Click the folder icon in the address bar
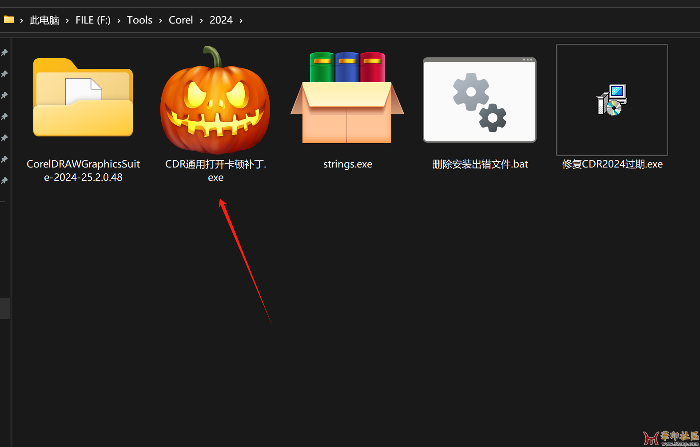The image size is (700, 447). click(x=9, y=20)
